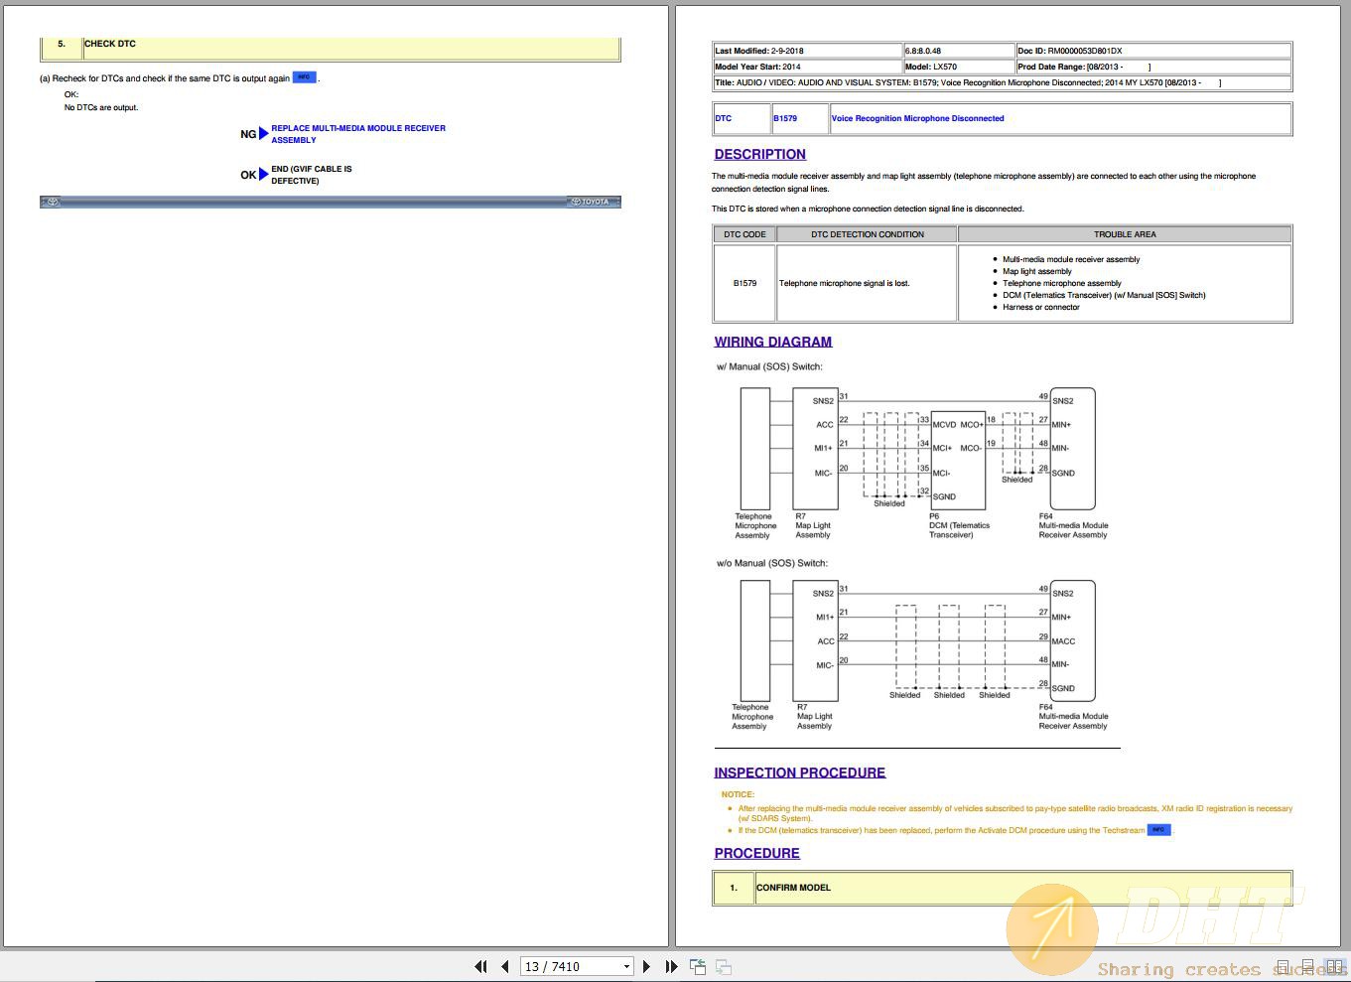Open the DTC link in header table
Screen dimensions: 1351x982
pyautogui.click(x=724, y=118)
